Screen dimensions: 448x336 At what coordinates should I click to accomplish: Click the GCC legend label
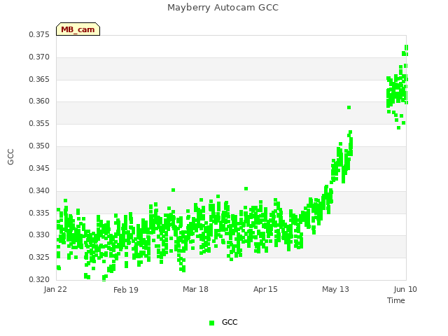point(230,322)
